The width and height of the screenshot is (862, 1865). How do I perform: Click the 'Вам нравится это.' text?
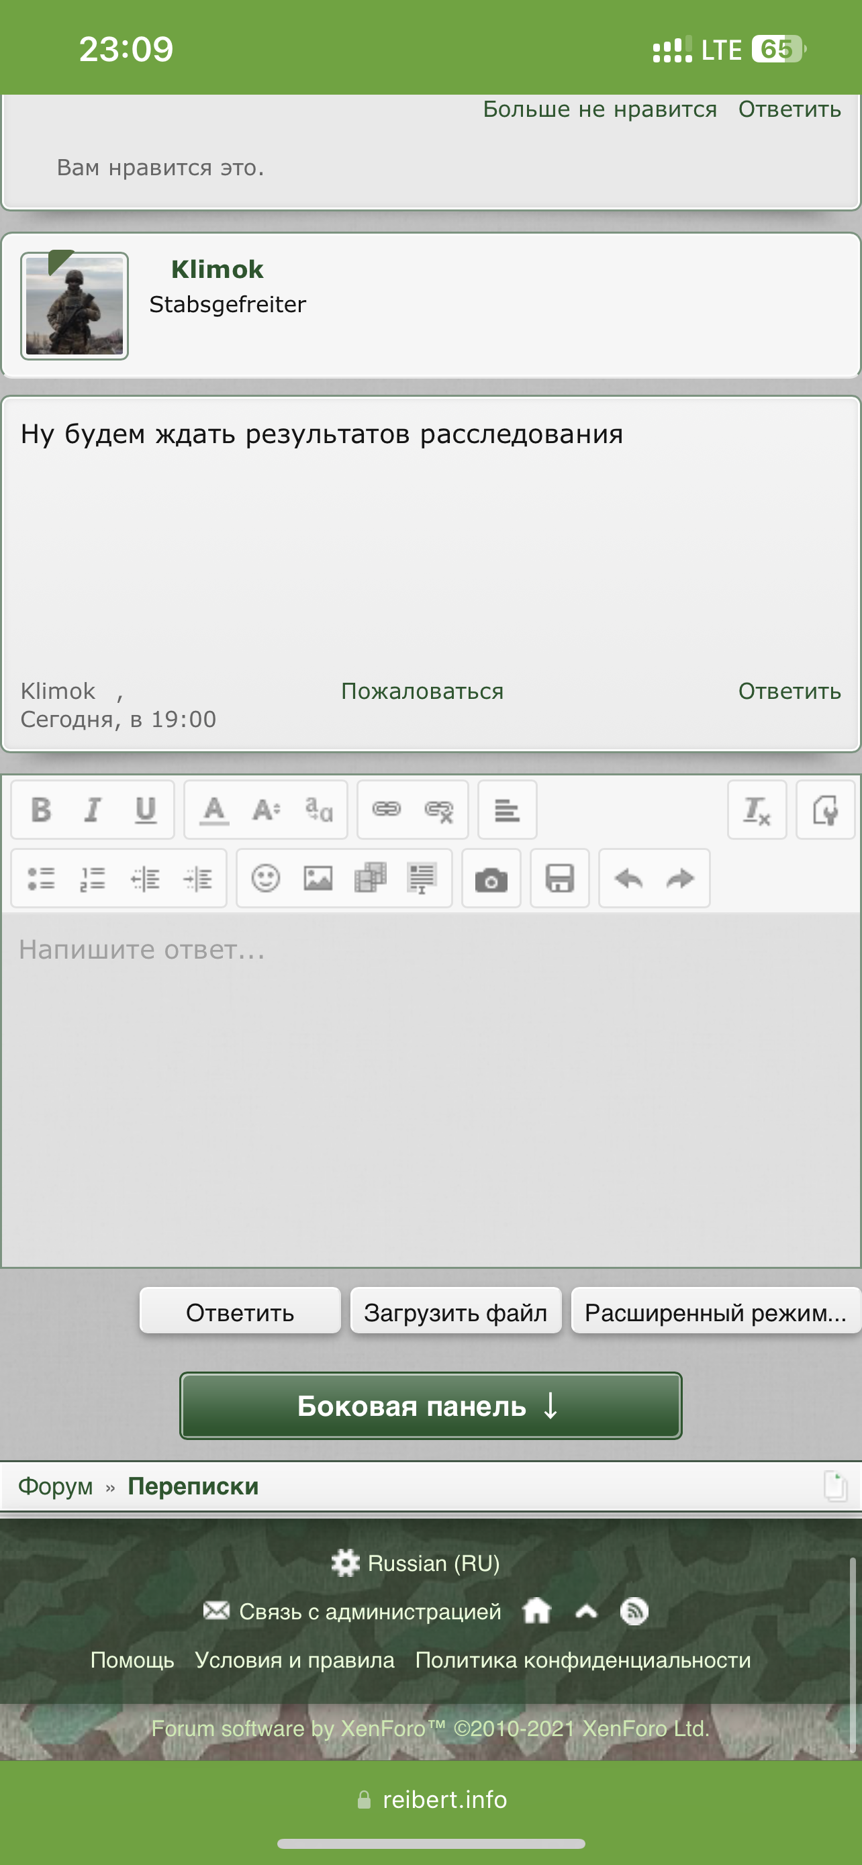click(160, 167)
